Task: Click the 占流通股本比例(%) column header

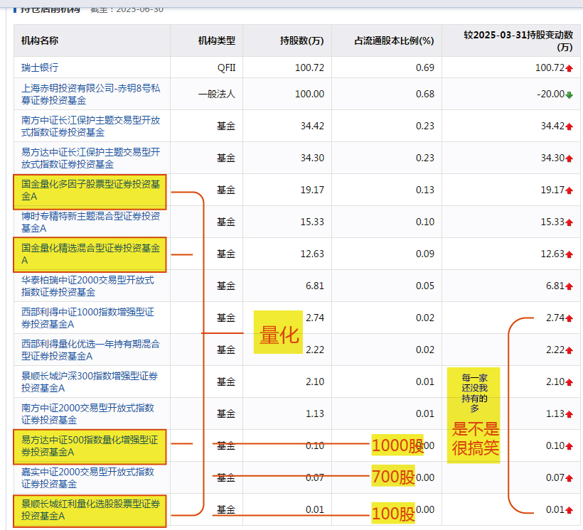Action: pos(394,41)
